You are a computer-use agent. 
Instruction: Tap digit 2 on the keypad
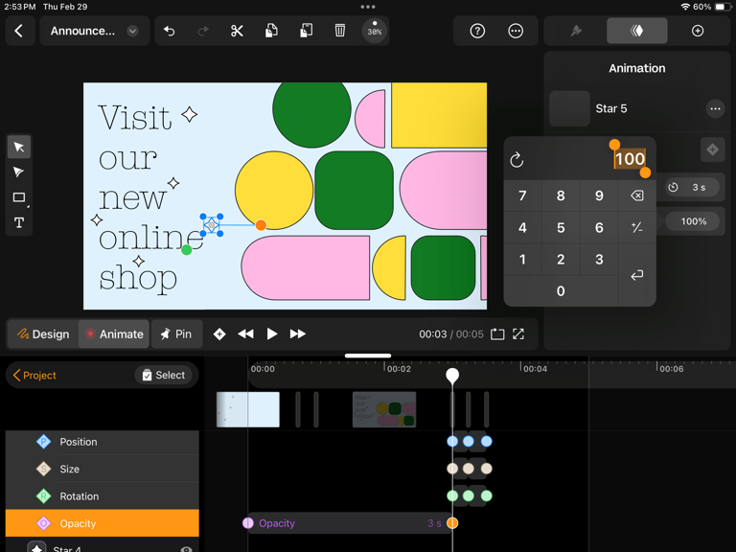561,260
